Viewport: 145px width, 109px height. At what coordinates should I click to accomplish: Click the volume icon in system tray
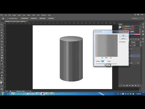coord(128,94)
